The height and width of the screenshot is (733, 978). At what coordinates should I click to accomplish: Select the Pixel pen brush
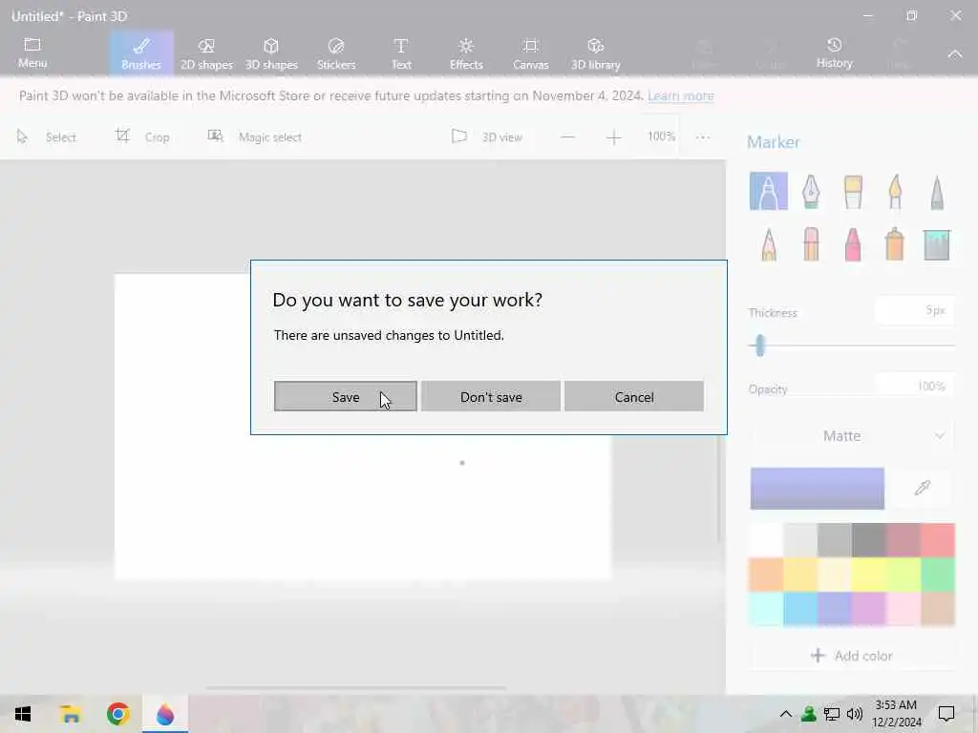tap(937, 192)
